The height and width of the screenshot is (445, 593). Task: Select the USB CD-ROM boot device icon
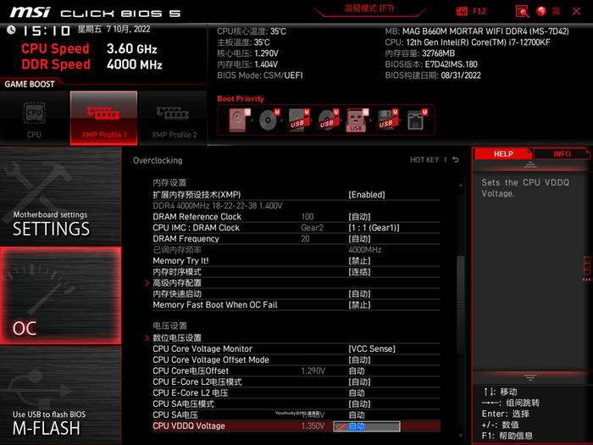coord(328,120)
